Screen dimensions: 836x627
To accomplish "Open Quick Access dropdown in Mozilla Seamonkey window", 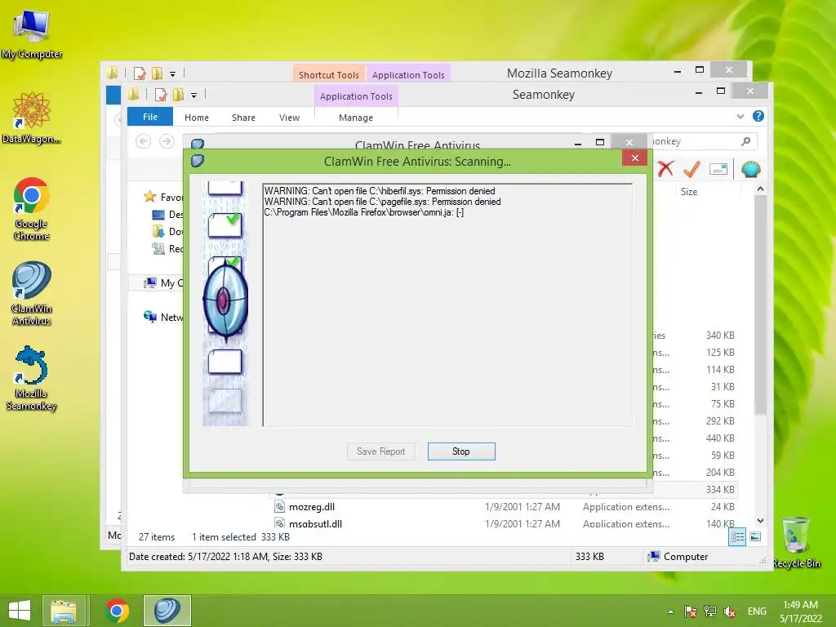I will click(x=172, y=73).
